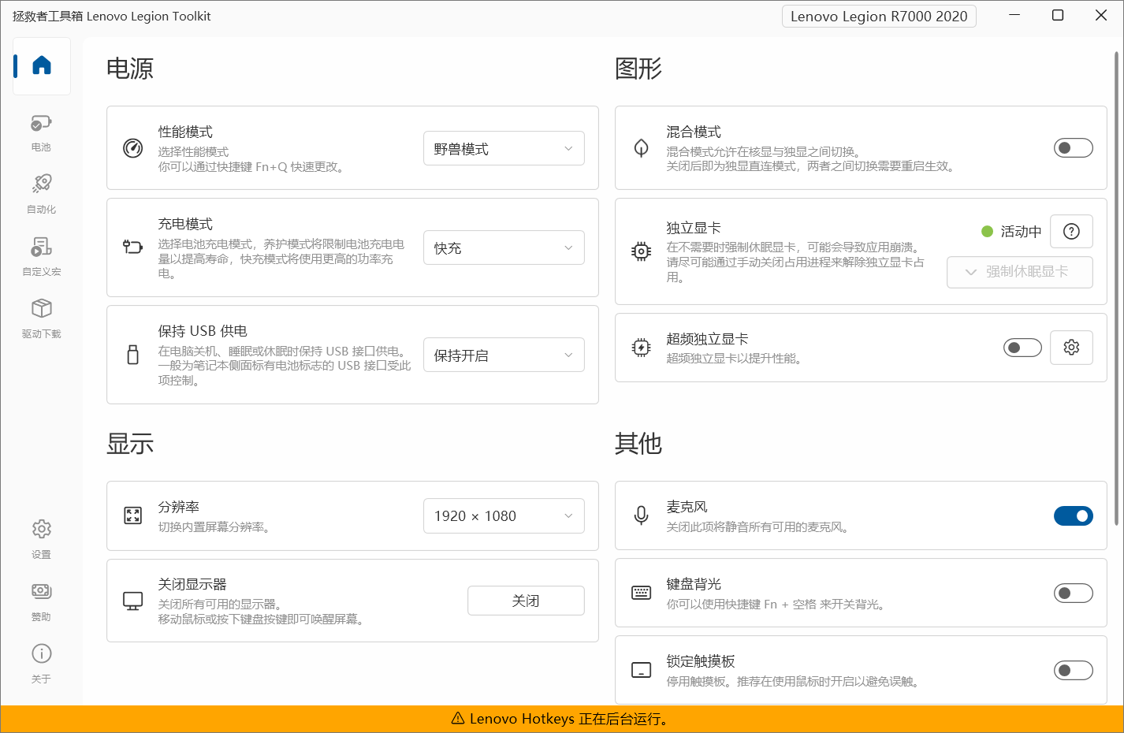Open the Home dashboard icon in sidebar
The height and width of the screenshot is (733, 1124).
point(42,65)
